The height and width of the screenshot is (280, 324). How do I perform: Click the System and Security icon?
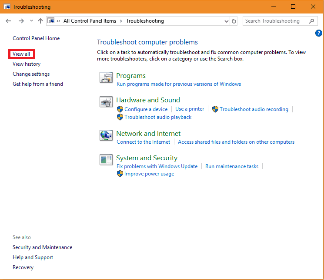[106, 159]
